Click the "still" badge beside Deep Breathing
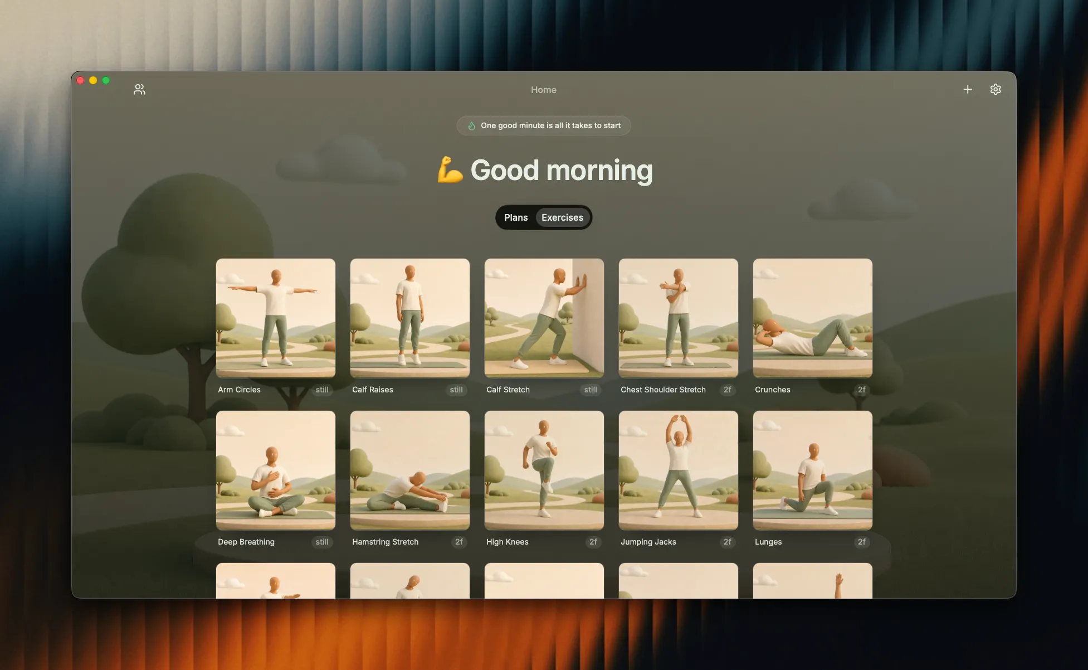The width and height of the screenshot is (1088, 670). (322, 542)
